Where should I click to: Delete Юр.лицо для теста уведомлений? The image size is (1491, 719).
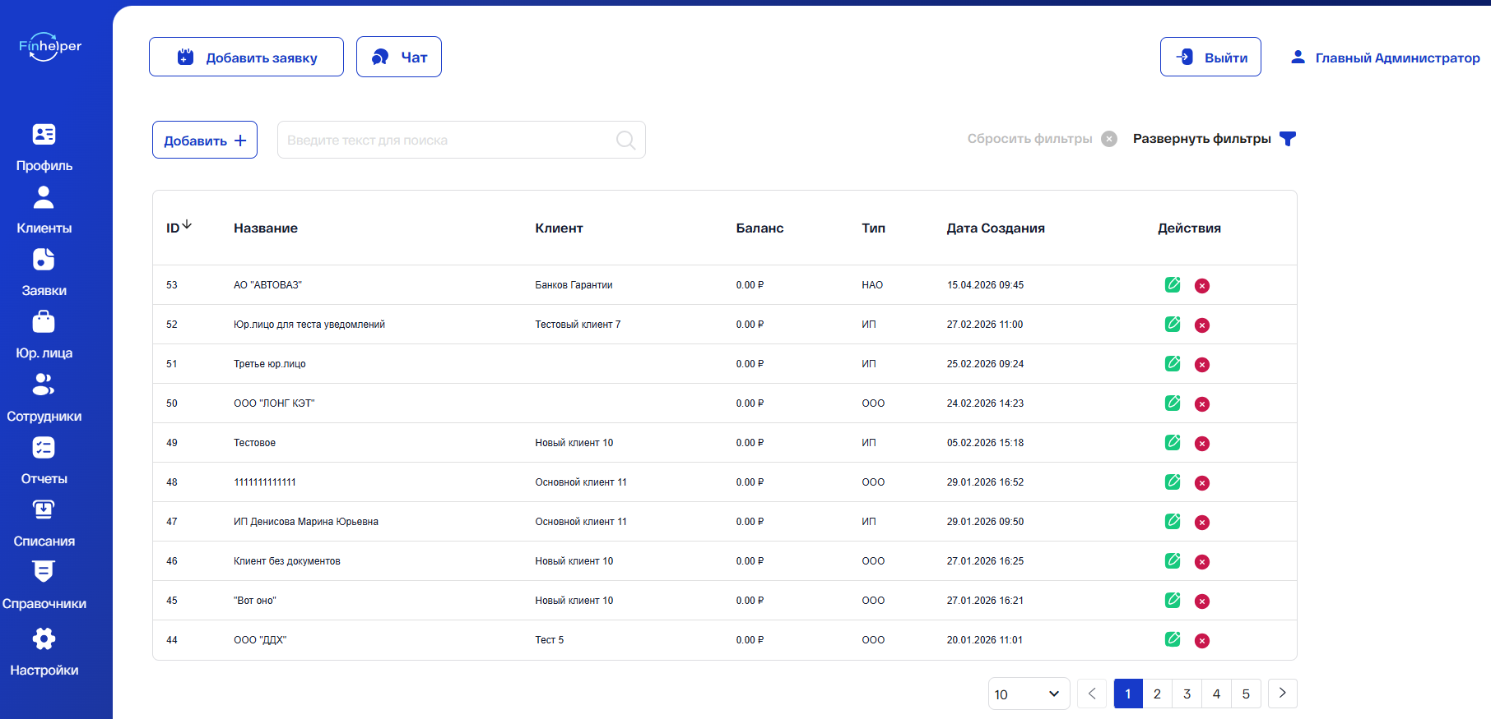click(1202, 325)
